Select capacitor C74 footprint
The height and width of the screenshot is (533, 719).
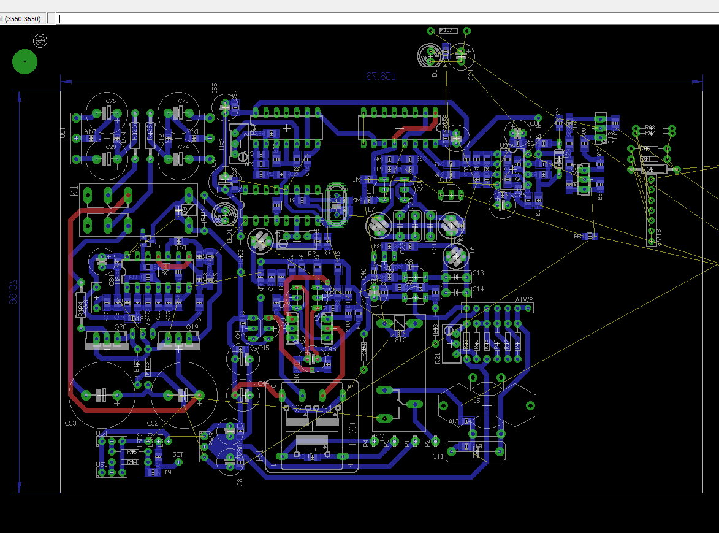coord(179,159)
